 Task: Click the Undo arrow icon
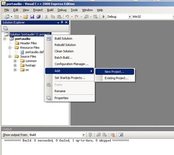click(x=67, y=17)
